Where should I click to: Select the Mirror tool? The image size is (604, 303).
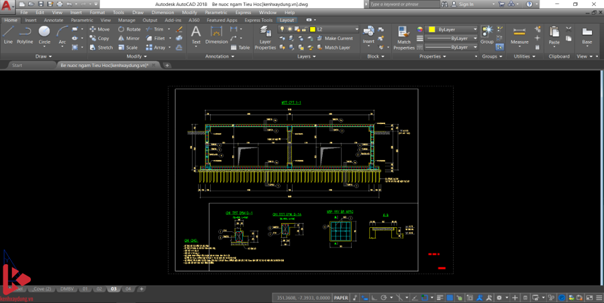pos(129,38)
